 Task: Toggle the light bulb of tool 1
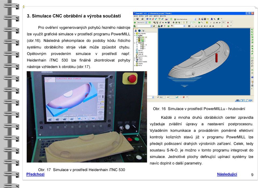141,45
